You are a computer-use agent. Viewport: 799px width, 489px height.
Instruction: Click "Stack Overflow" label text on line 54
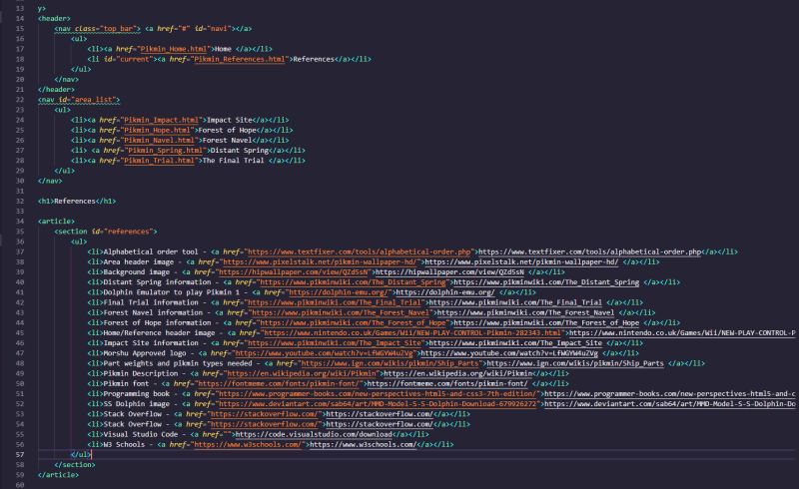coord(133,425)
